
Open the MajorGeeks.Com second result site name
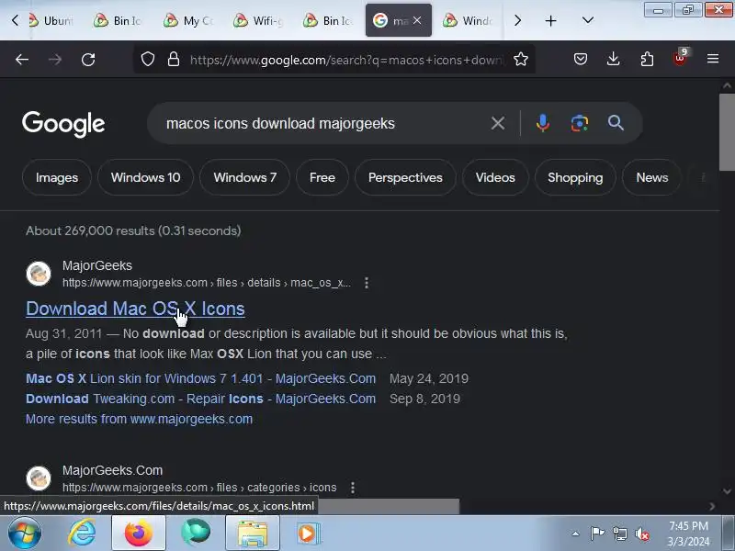click(x=112, y=470)
